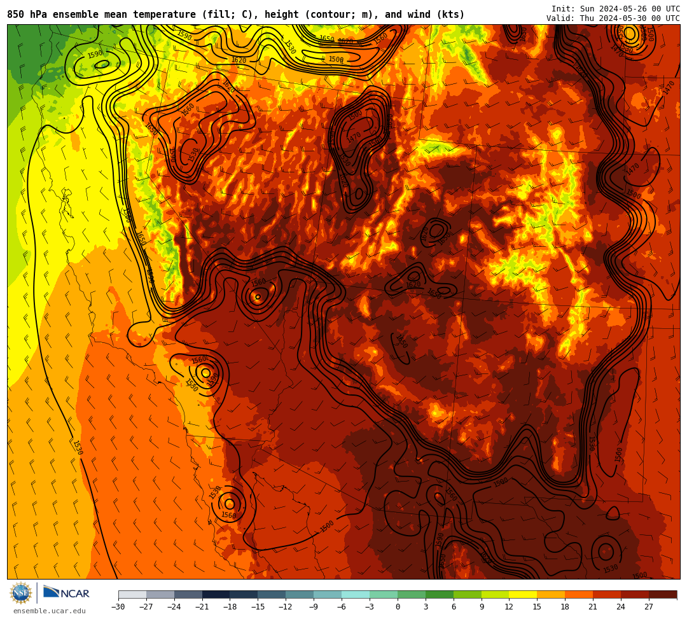Click the 0 colorbar tick label
Image resolution: width=687 pixels, height=619 pixels.
tap(398, 607)
